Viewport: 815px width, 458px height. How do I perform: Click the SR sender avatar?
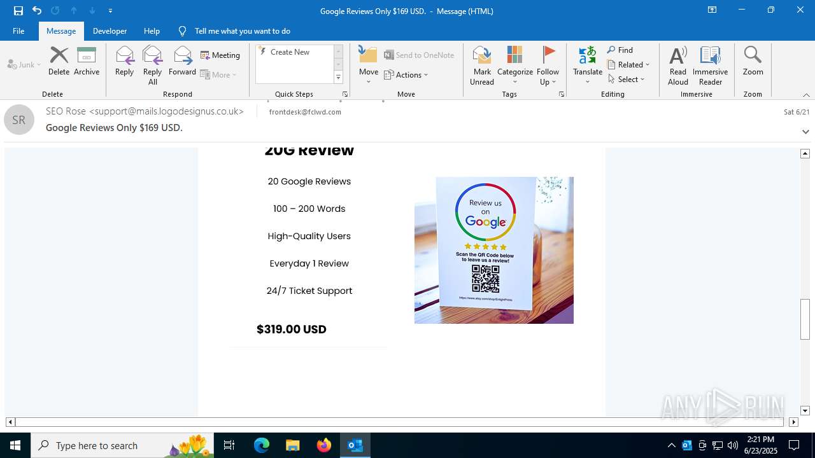coord(19,120)
